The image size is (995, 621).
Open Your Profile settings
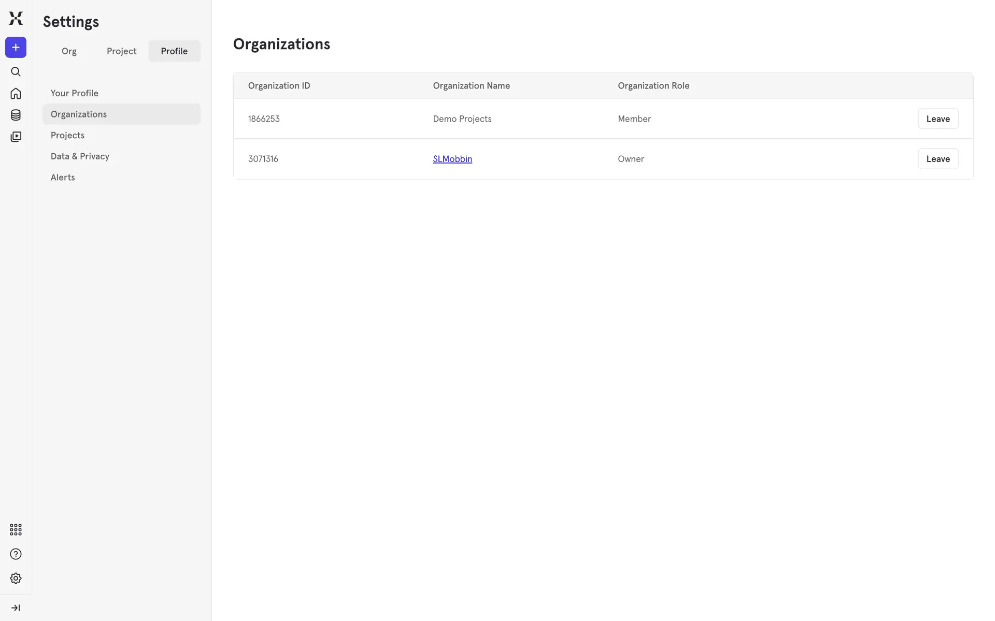pos(75,93)
